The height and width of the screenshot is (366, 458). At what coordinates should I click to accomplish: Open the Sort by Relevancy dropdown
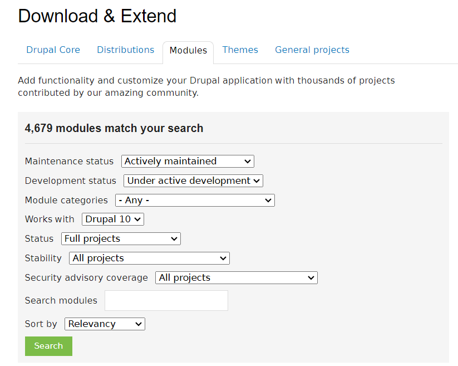coord(105,324)
